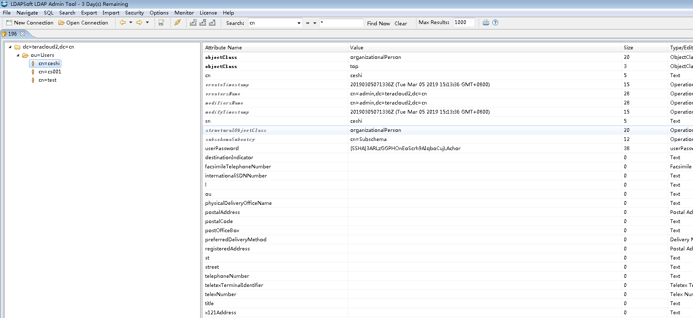Collapse the dc=teracloud2,dc=cn tree node
This screenshot has height=318, width=693.
coord(10,47)
